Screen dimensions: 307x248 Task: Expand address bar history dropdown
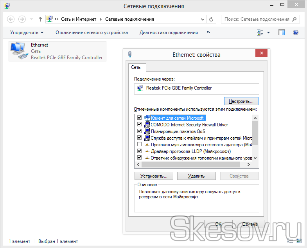coord(203,20)
